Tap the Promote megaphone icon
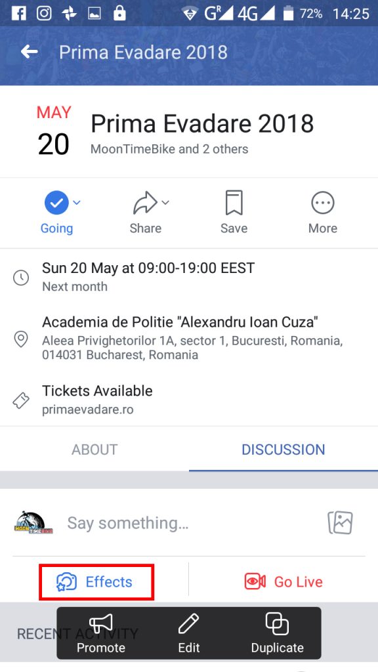378x672 pixels. click(x=100, y=623)
